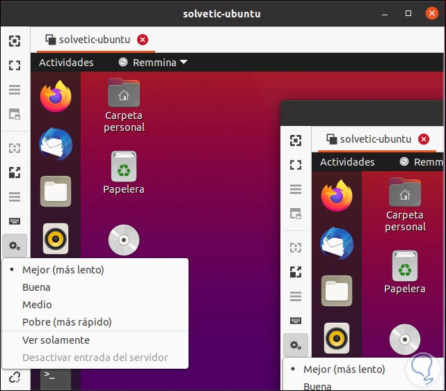
Task: Click Actividades in the nested window's top bar
Action: (347, 162)
